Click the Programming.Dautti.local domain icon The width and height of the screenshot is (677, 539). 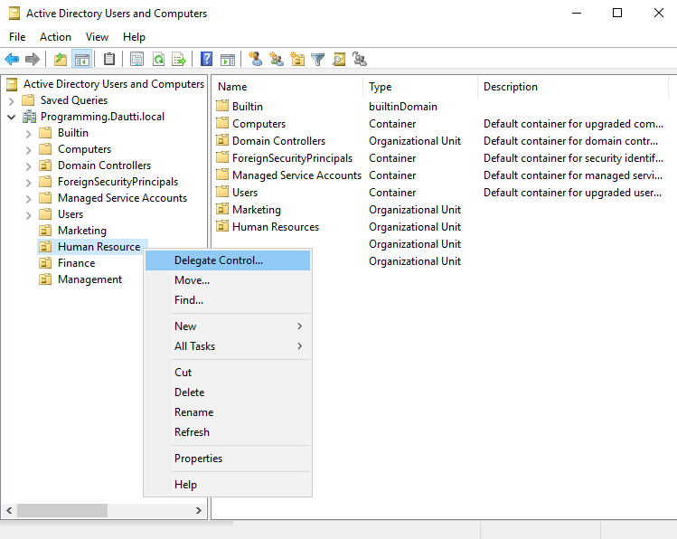tap(29, 117)
